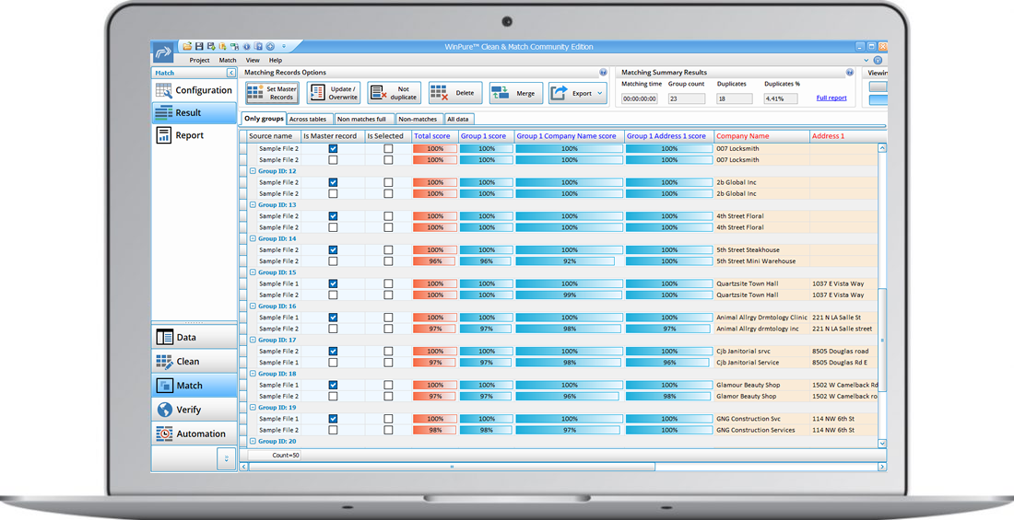Click 96% Total score bar for 5th Street Mini Warehouse
The image size is (1014, 520).
[x=435, y=261]
